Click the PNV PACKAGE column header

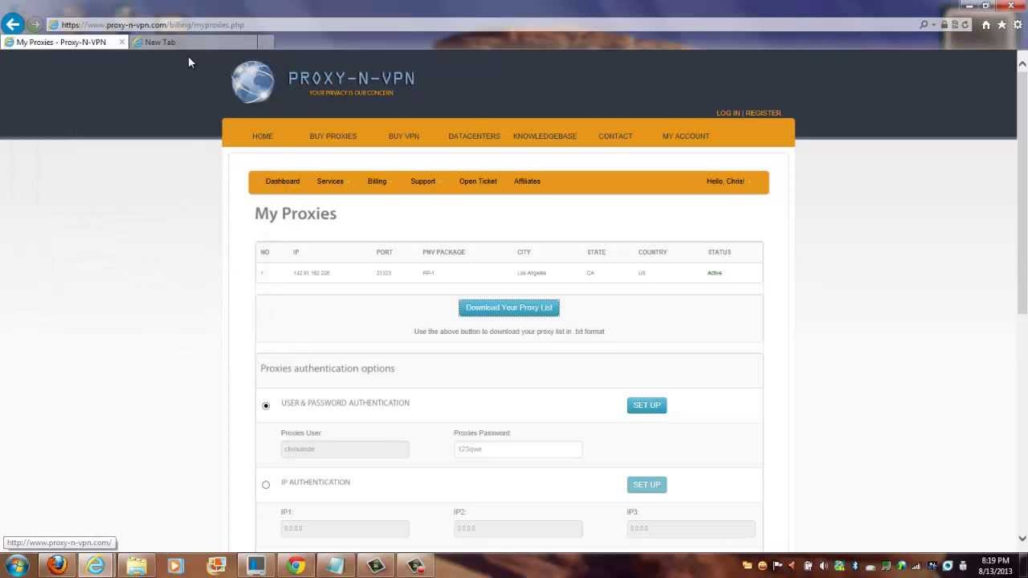point(444,252)
